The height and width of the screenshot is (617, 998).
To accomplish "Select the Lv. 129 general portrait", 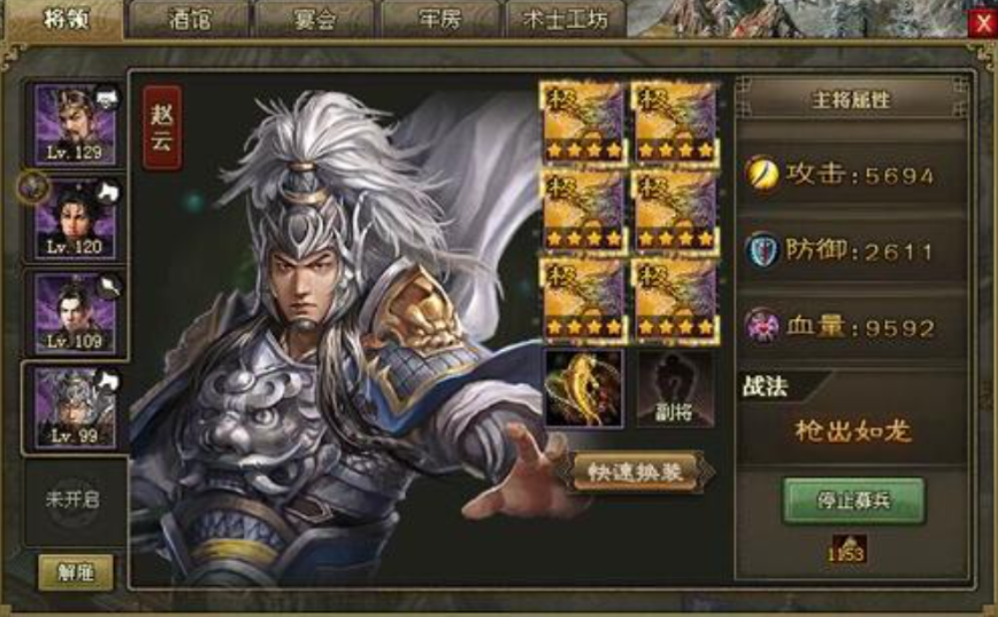I will click(x=75, y=125).
